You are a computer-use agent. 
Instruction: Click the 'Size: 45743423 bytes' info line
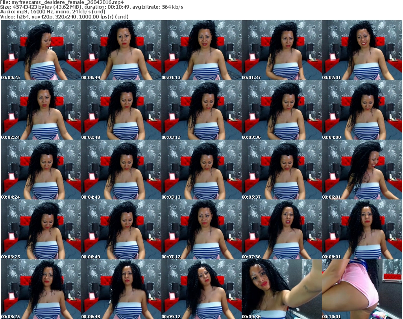[91, 7]
